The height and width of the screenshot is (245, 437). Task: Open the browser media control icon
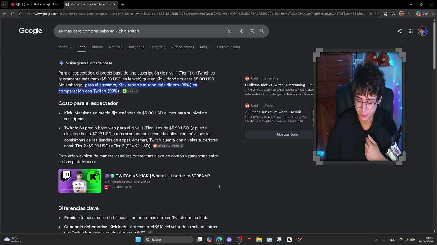pyautogui.click(x=385, y=14)
